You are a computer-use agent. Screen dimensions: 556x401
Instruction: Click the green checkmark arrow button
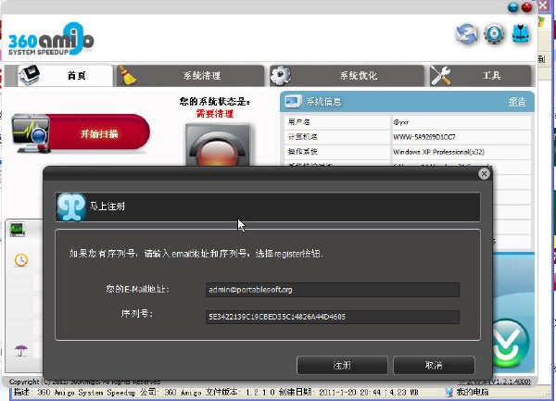pyautogui.click(x=510, y=343)
